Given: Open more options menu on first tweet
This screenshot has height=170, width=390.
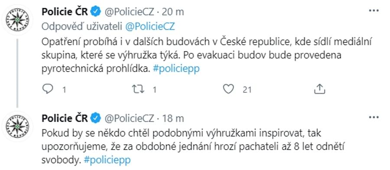Looking at the screenshot, I should coord(374,11).
